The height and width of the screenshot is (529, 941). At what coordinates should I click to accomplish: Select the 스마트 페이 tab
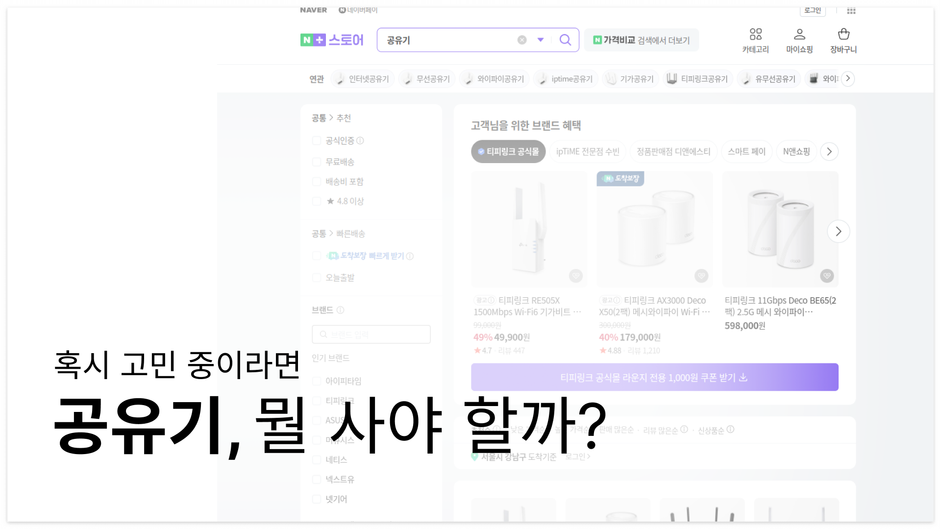746,152
